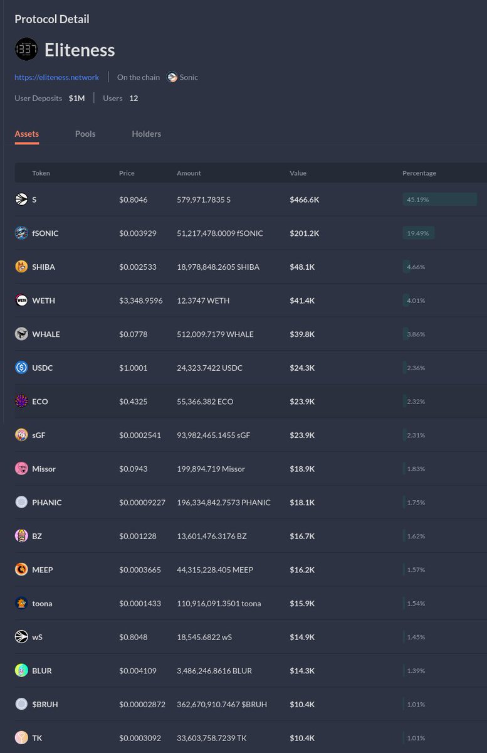This screenshot has width=487, height=753.
Task: Select the amount 579,971.7835 S
Action: click(204, 200)
